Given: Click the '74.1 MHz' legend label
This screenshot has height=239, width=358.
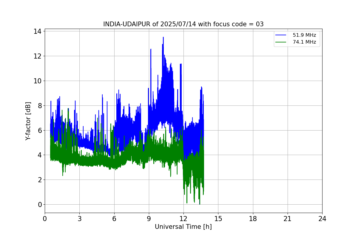Looking at the screenshot, I should coord(304,42).
